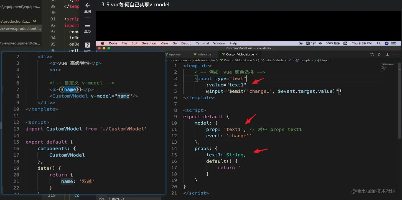
Task: Click the Apple logo in macOS menu bar
Action: click(x=102, y=43)
